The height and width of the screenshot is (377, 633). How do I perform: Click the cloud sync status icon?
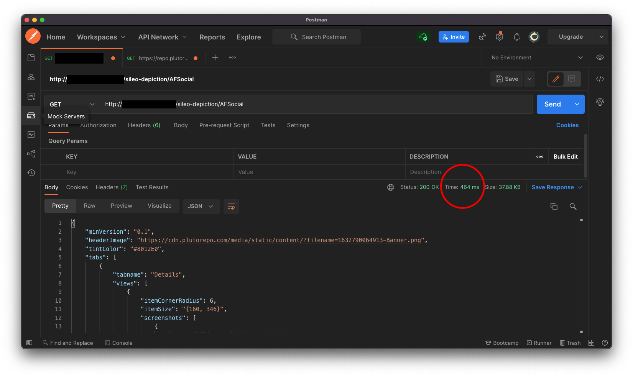pos(423,37)
